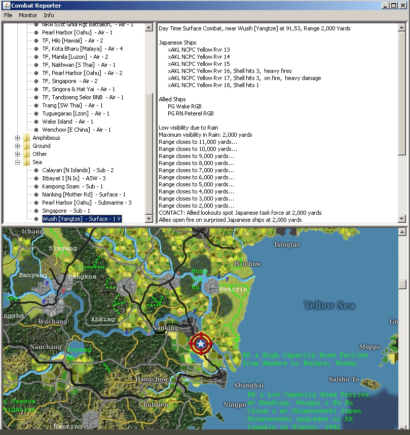The height and width of the screenshot is (435, 410).
Task: Click the Sea folder icon
Action: [26, 162]
